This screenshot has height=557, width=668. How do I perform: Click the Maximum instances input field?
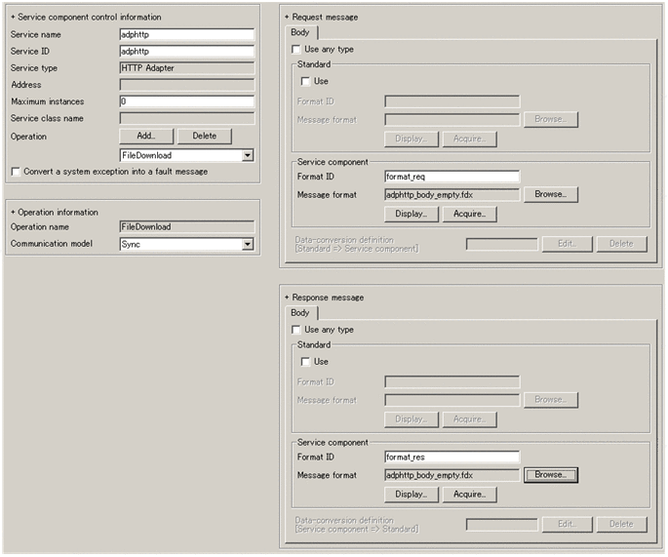click(x=185, y=101)
